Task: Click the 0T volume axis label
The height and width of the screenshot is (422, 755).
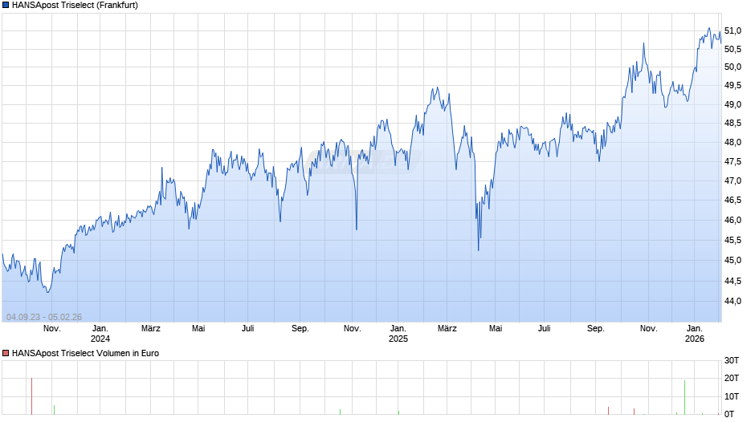Action: (x=729, y=414)
